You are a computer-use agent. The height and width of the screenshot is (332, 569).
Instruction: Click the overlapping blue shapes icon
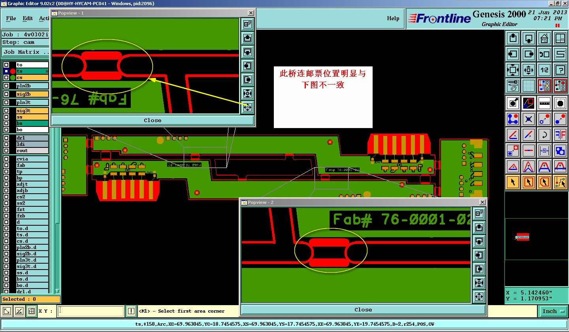click(x=560, y=150)
